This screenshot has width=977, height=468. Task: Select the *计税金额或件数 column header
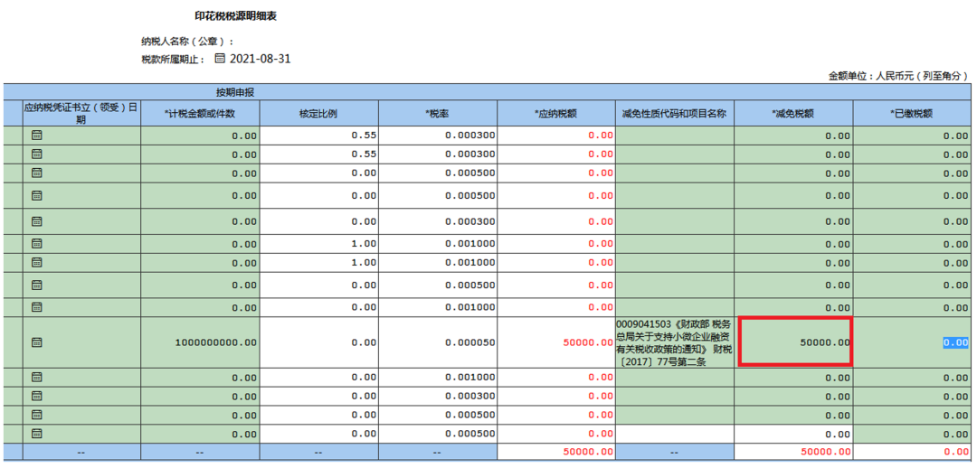point(200,113)
